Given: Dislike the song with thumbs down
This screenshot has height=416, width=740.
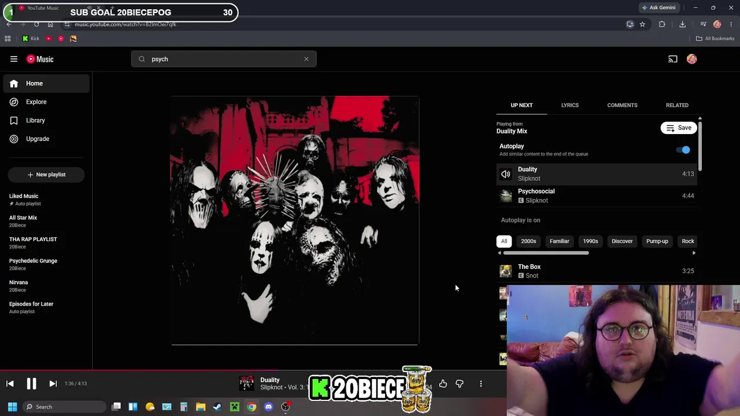Looking at the screenshot, I should point(460,384).
